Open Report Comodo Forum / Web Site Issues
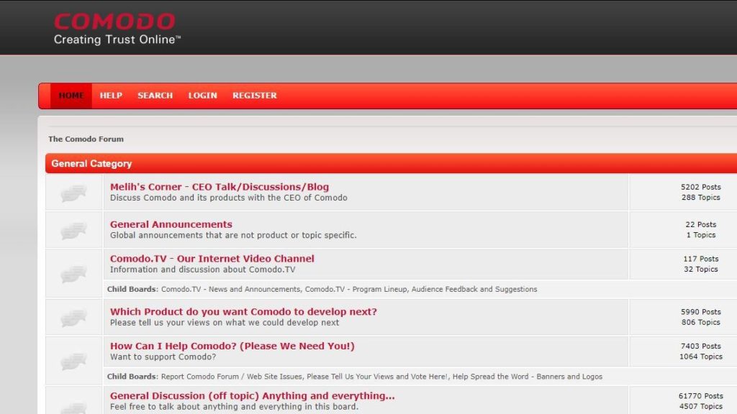The width and height of the screenshot is (737, 414). pos(233,377)
